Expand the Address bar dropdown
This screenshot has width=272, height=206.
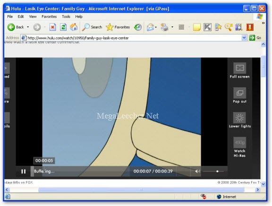click(244, 38)
